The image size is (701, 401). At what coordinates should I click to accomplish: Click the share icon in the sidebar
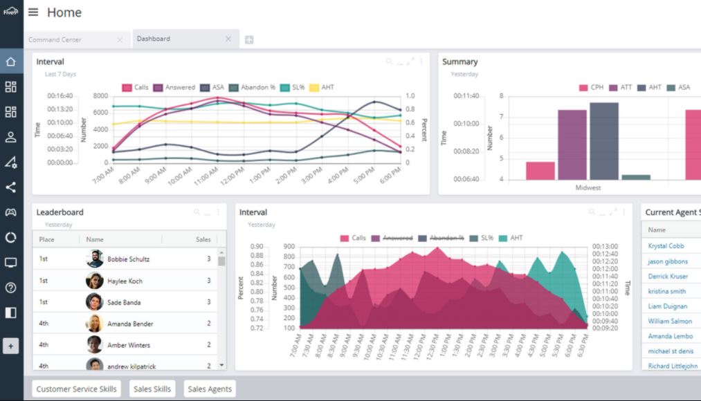(x=11, y=187)
